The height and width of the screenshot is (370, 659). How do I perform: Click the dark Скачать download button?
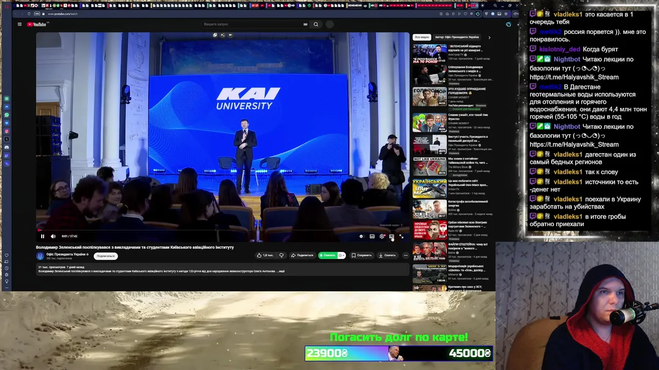click(387, 255)
